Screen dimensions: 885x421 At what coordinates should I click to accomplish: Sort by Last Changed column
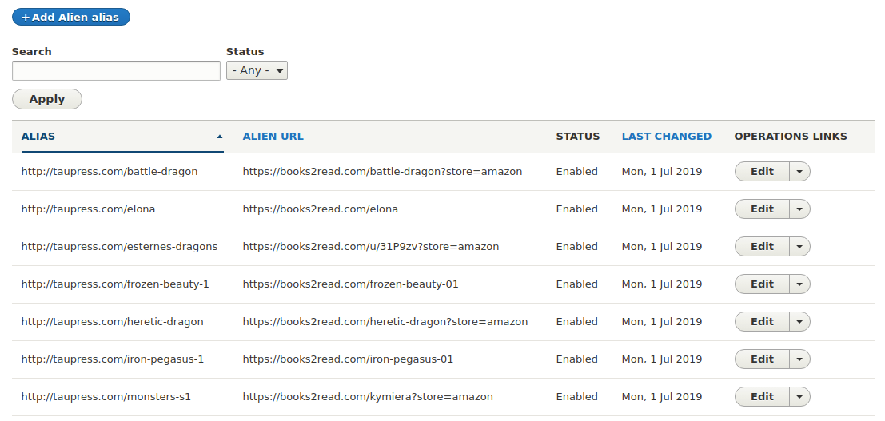[667, 136]
